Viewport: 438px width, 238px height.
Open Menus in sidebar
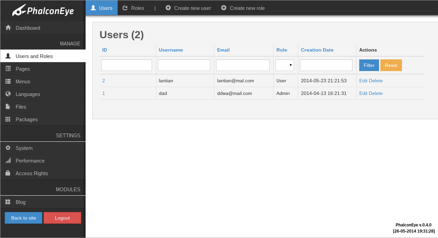pyautogui.click(x=43, y=81)
